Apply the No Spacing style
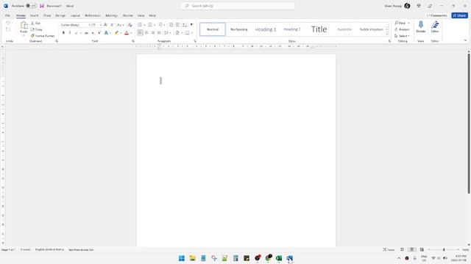This screenshot has width=471, height=264. 238,29
